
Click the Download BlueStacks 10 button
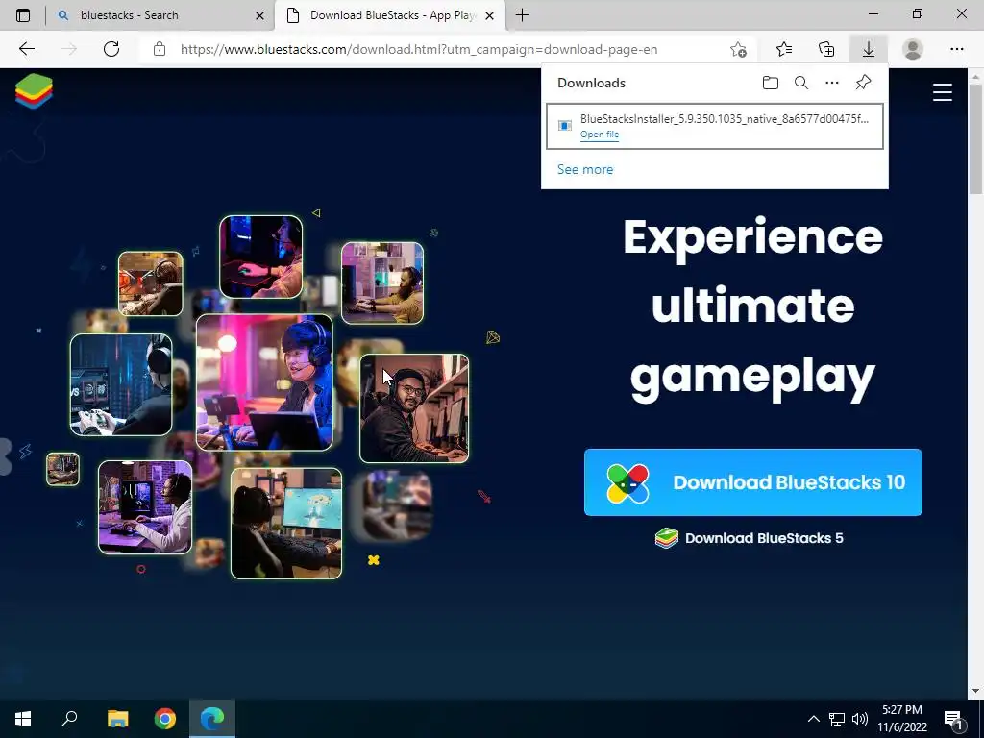pyautogui.click(x=753, y=482)
